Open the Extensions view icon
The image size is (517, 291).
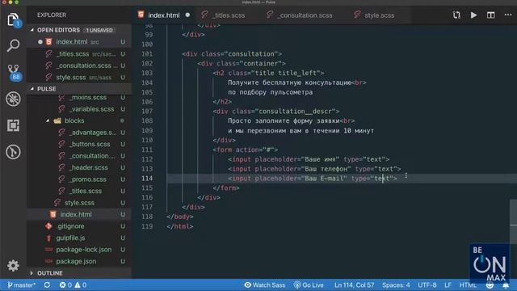13,125
